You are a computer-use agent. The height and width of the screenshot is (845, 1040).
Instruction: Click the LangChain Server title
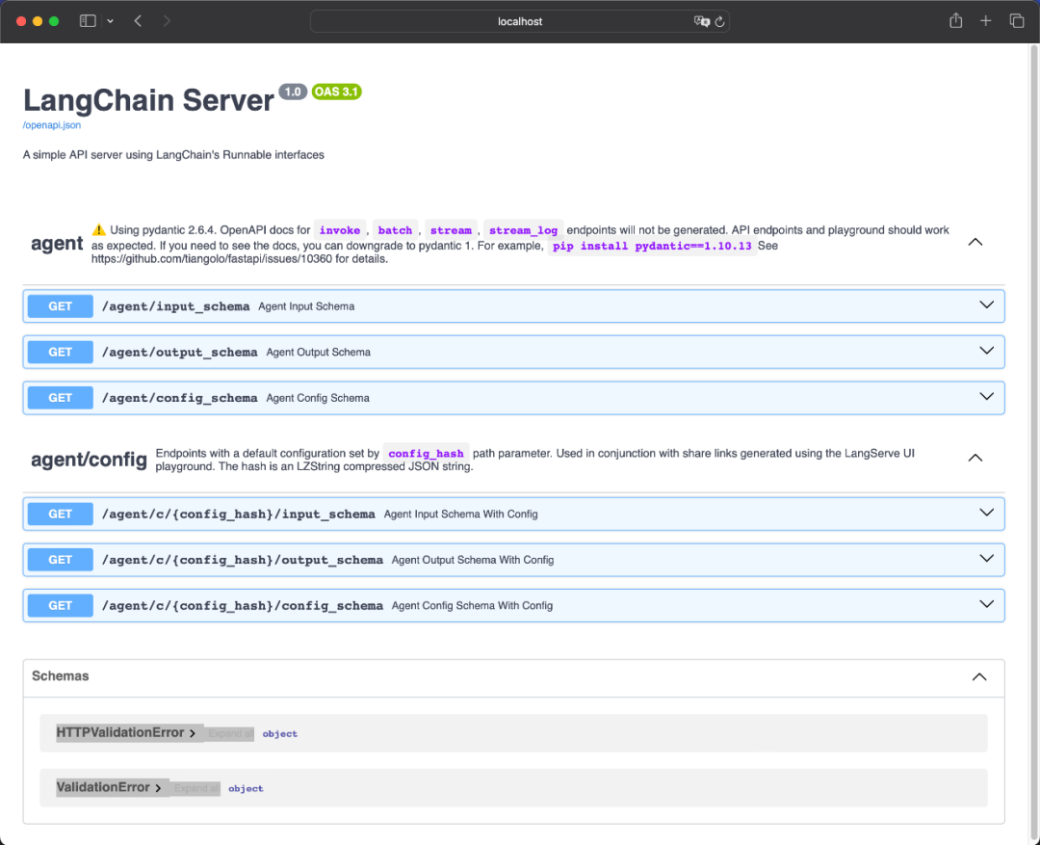coord(148,100)
